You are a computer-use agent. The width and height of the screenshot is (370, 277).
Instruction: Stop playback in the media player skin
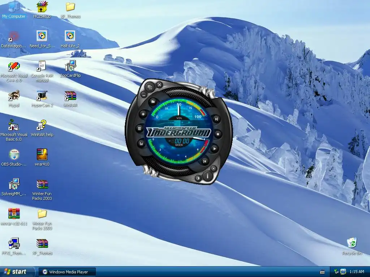coord(218,134)
